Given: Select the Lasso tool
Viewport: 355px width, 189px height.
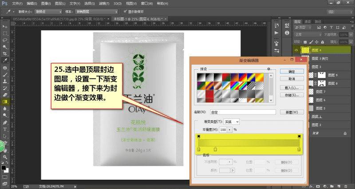Looking at the screenshot, I should 4,40.
